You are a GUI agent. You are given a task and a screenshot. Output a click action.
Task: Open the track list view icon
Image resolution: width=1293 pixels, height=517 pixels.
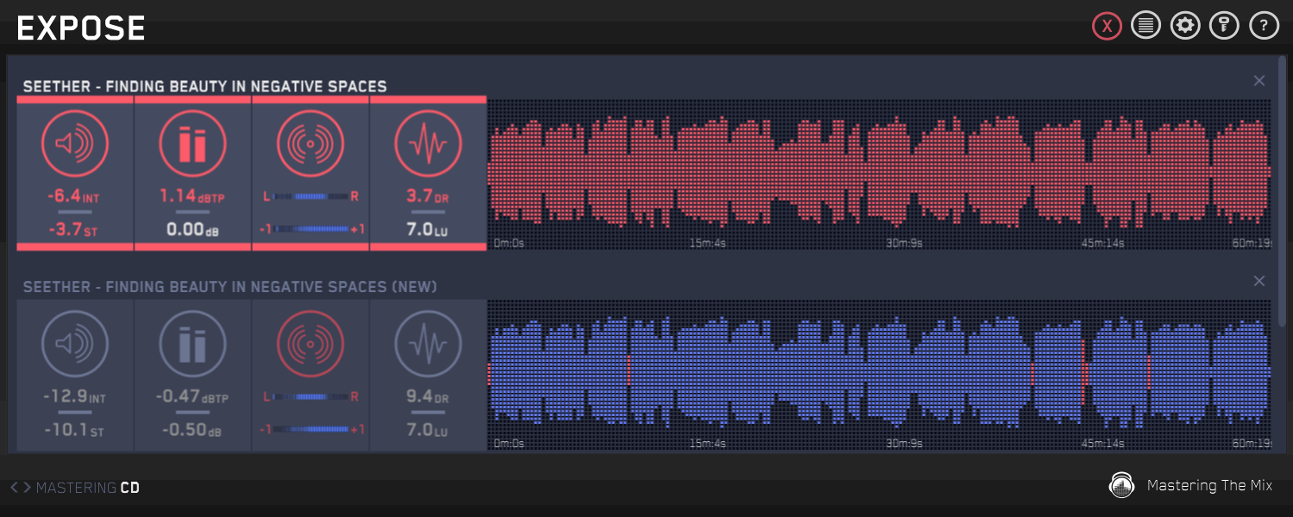(1145, 26)
